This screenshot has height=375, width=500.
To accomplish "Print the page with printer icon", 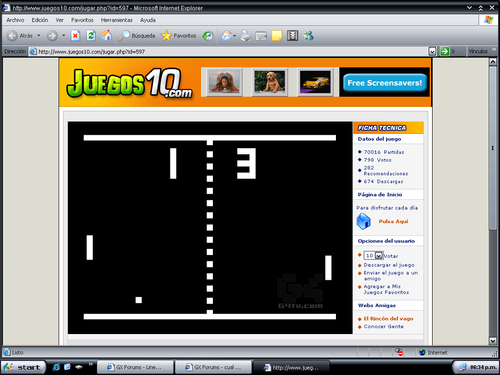I will point(246,36).
